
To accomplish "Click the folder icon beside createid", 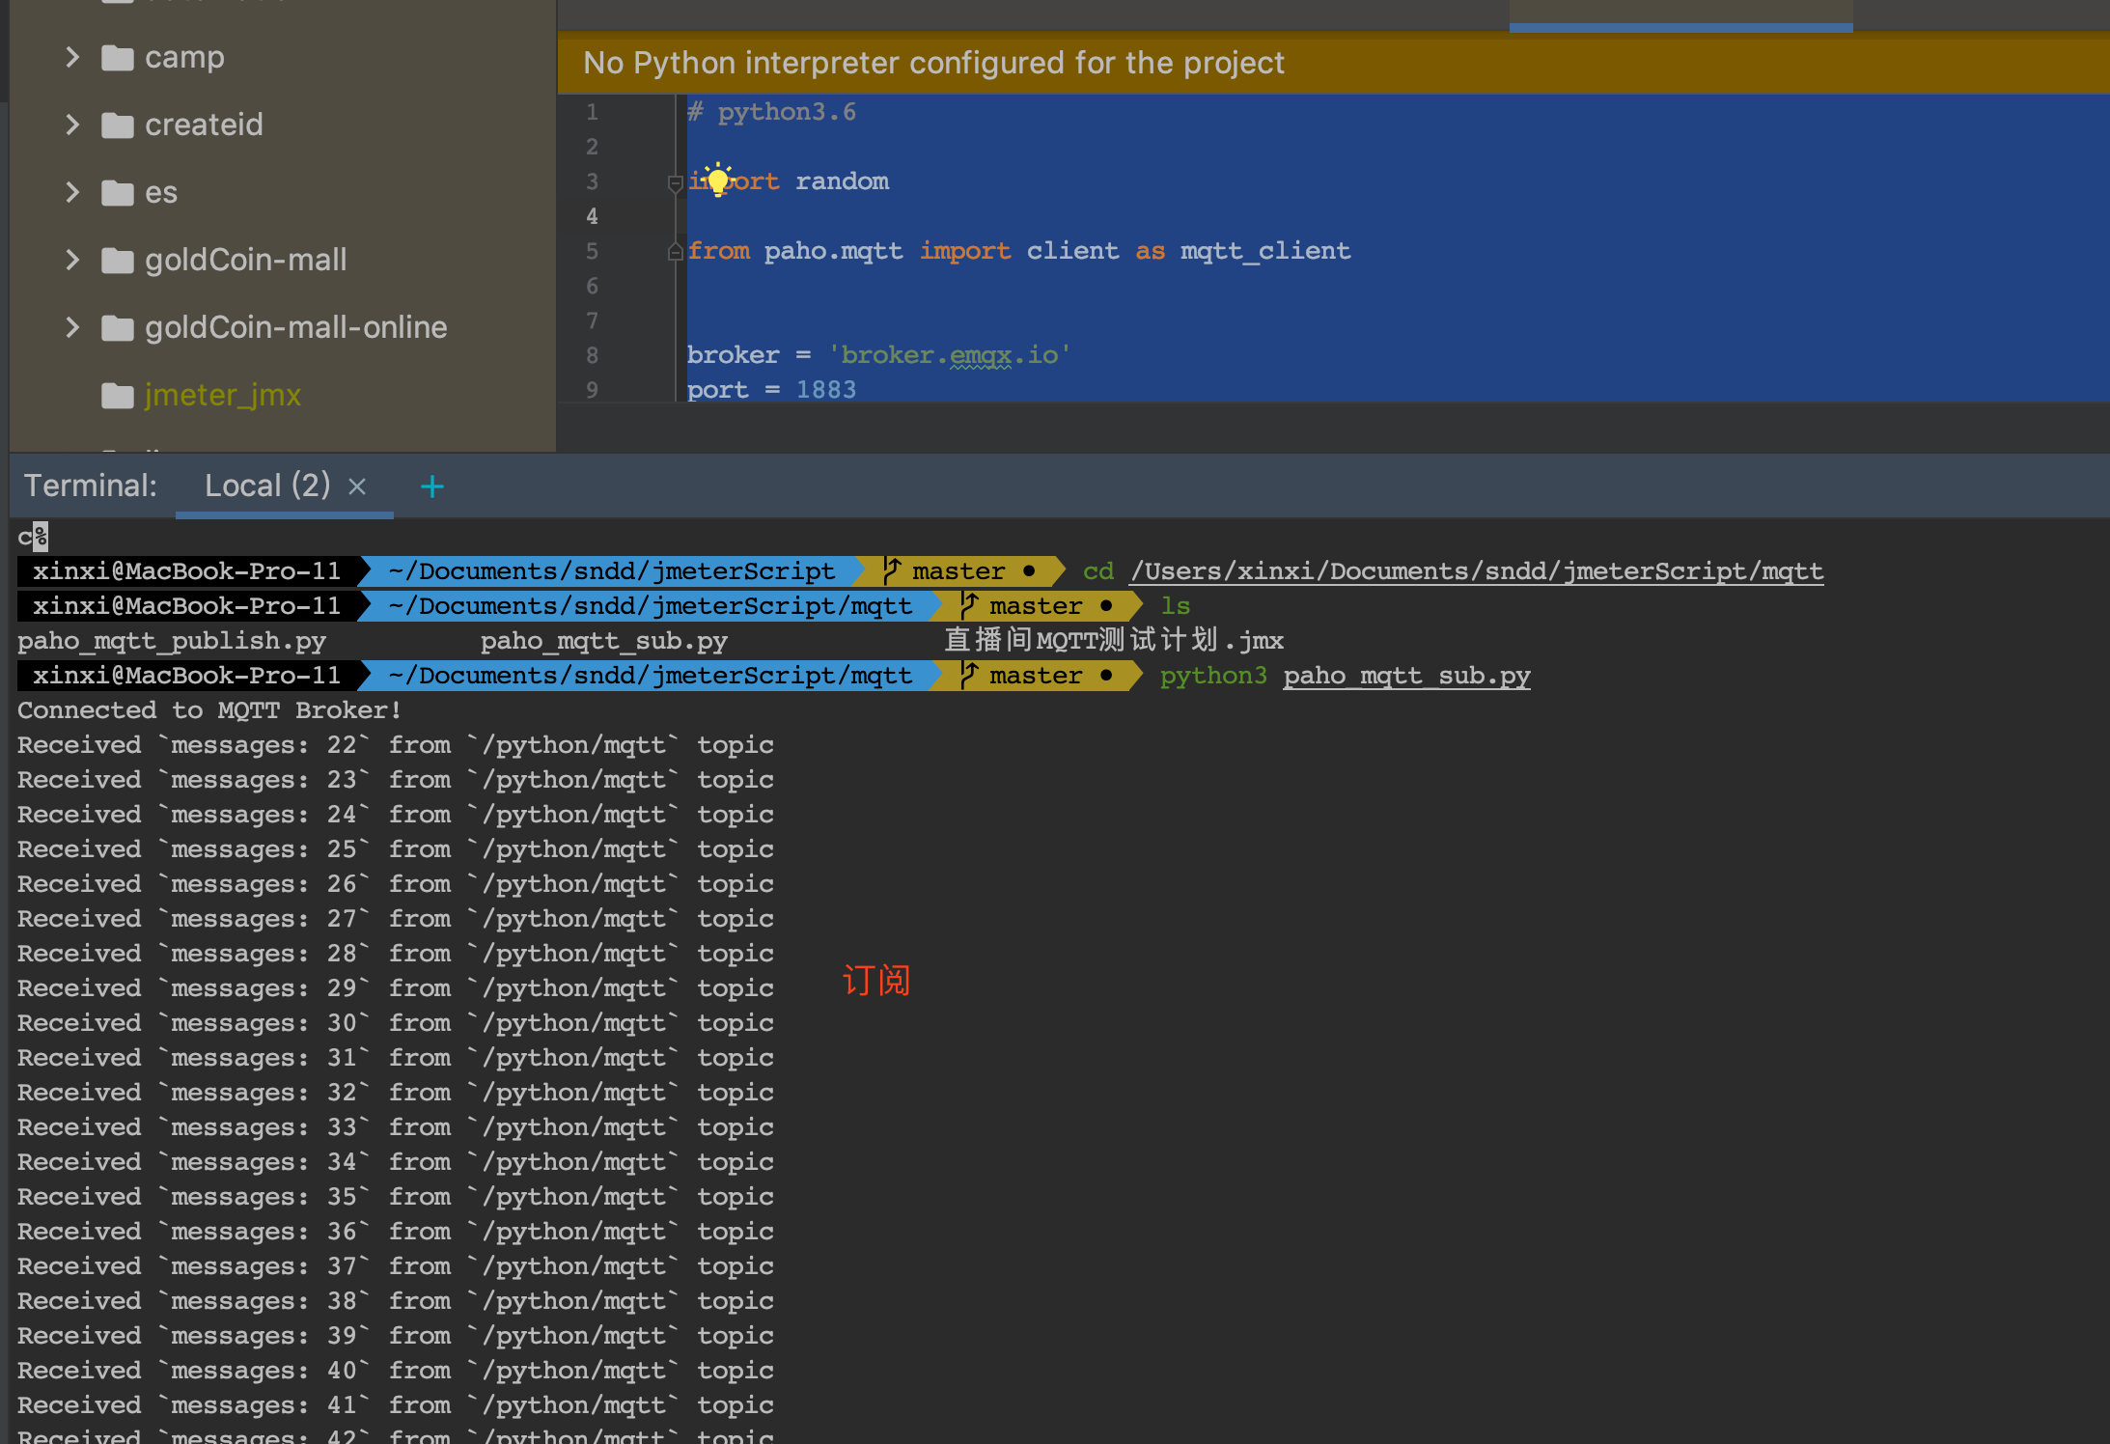I will pos(118,124).
